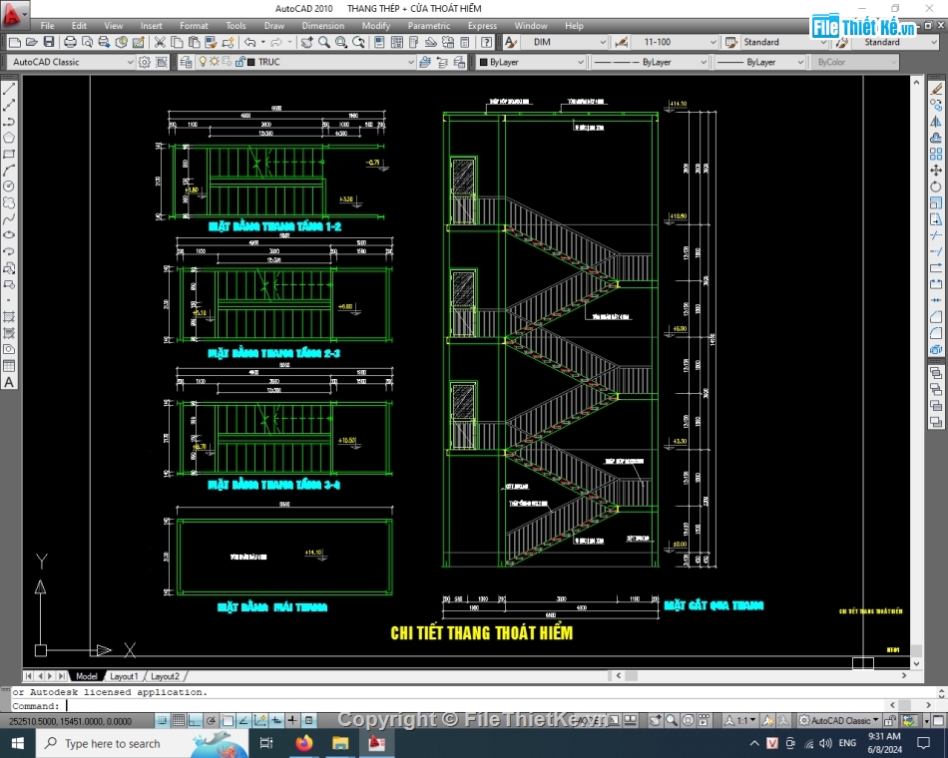Click the Model tab
The image size is (948, 758).
point(87,676)
